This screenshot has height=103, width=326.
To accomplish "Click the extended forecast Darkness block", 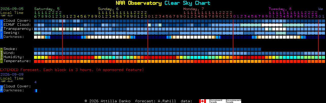I will 36,91.
